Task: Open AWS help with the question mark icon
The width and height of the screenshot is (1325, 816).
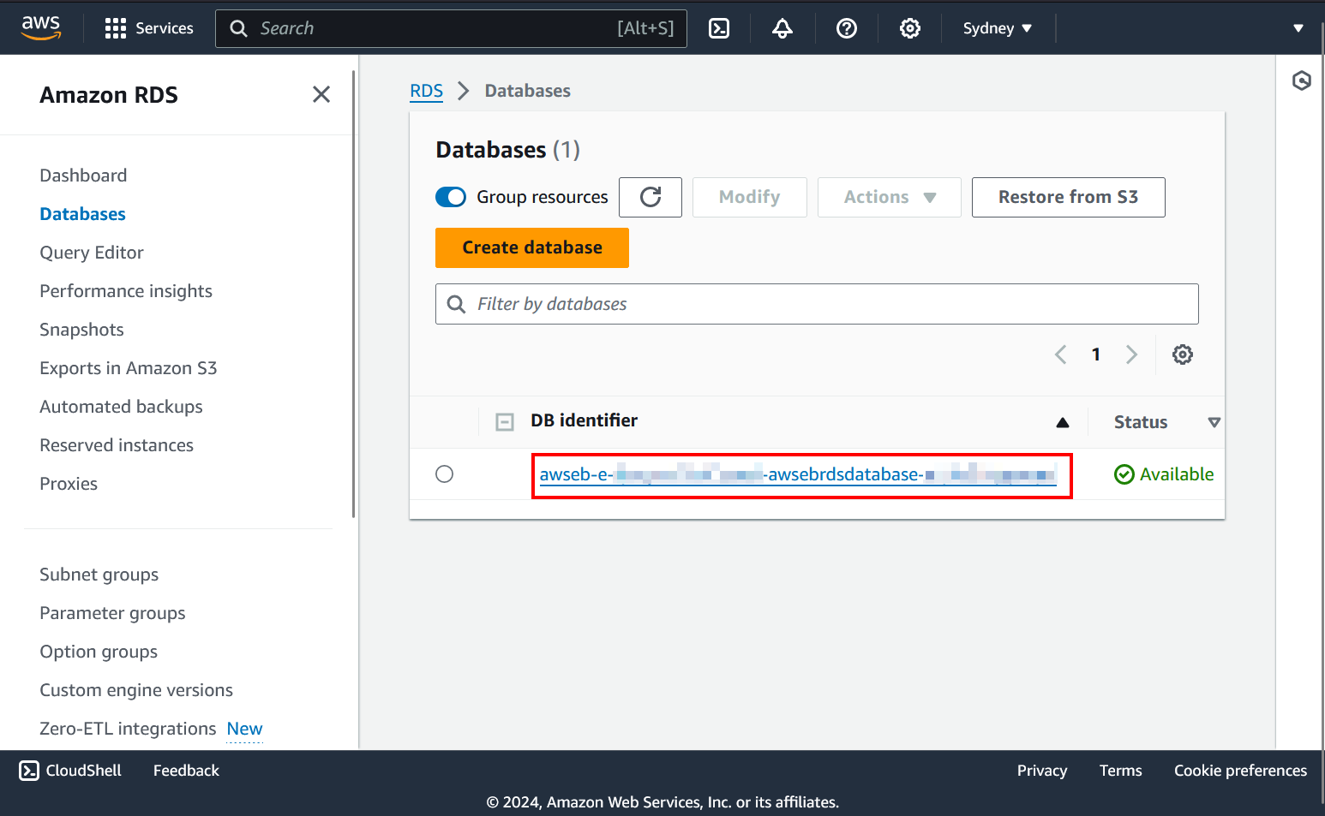Action: coord(846,27)
